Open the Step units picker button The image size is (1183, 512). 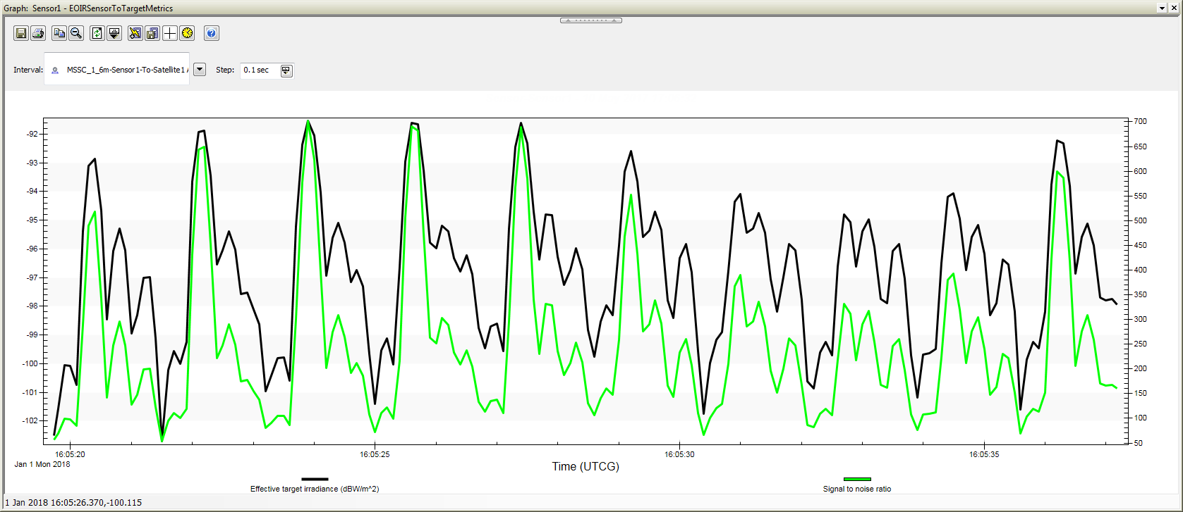click(x=286, y=70)
